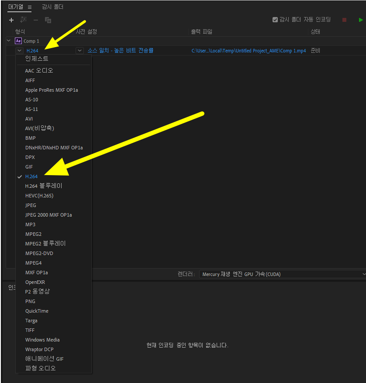Select P2 동영상 format
Screen dimensions: 366x383
click(54, 292)
